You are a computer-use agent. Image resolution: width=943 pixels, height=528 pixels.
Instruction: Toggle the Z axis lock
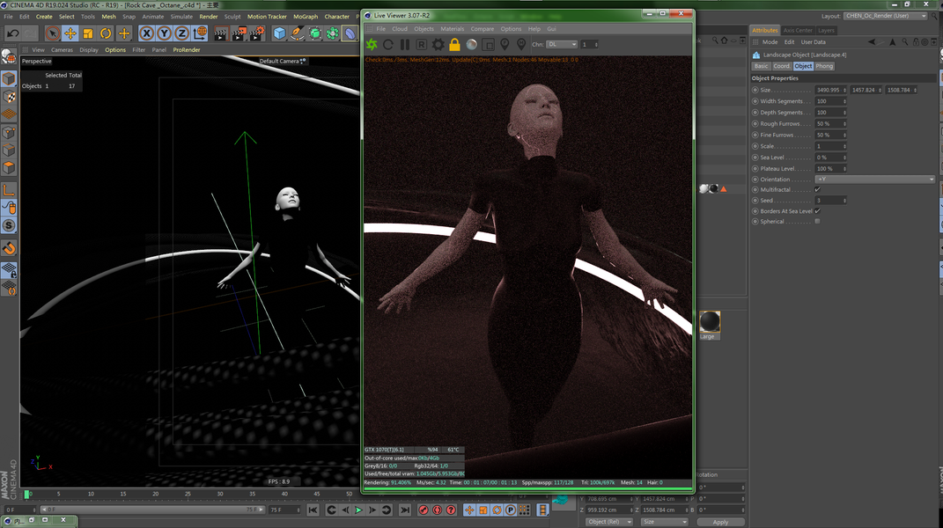point(182,33)
